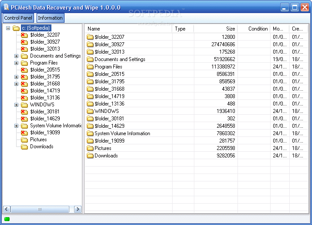Expand System Volume Information in tree
This screenshot has width=312, height=225.
coord(16,126)
